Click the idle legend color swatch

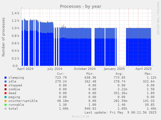point(6,82)
